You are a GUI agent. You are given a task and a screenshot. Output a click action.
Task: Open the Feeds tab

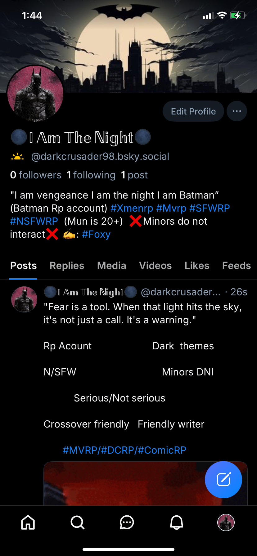point(236,266)
